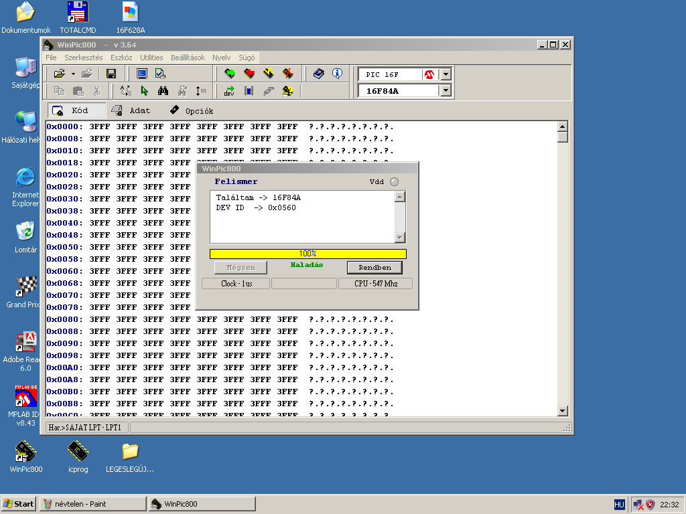The width and height of the screenshot is (686, 514).
Task: Open the File menu
Action: pyautogui.click(x=51, y=58)
